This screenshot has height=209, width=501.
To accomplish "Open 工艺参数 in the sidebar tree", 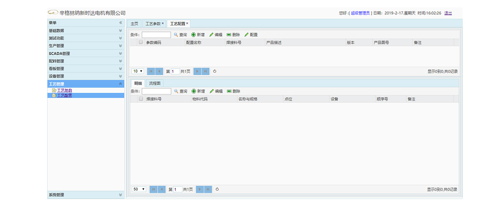I will 64,90.
